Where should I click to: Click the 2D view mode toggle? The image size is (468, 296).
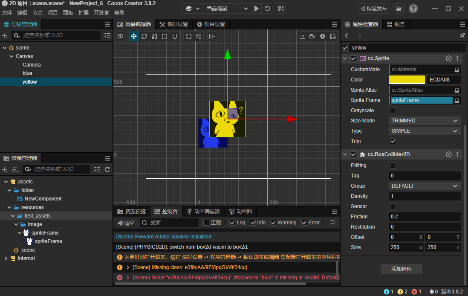click(120, 36)
